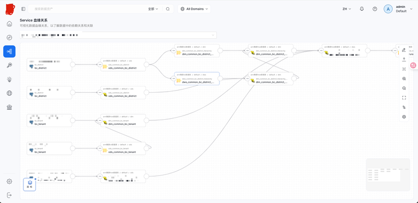
Task: Open the Govern bank icon in sidebar
Action: (x=9, y=107)
